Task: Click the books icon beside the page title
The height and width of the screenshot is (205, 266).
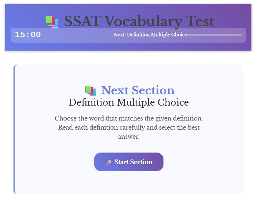Action: pyautogui.click(x=52, y=22)
